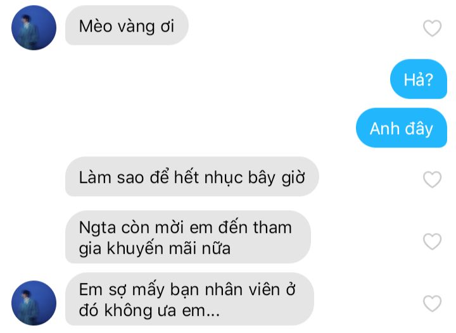Select the "Ngta còn mời em đến tham" bubble
456x333 pixels.
(188, 237)
